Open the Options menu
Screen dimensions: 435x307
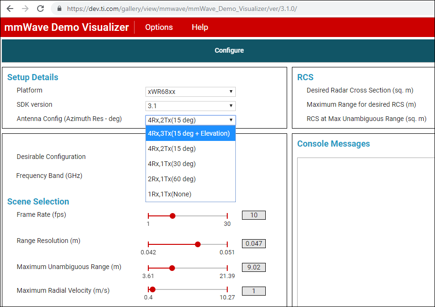click(x=159, y=27)
